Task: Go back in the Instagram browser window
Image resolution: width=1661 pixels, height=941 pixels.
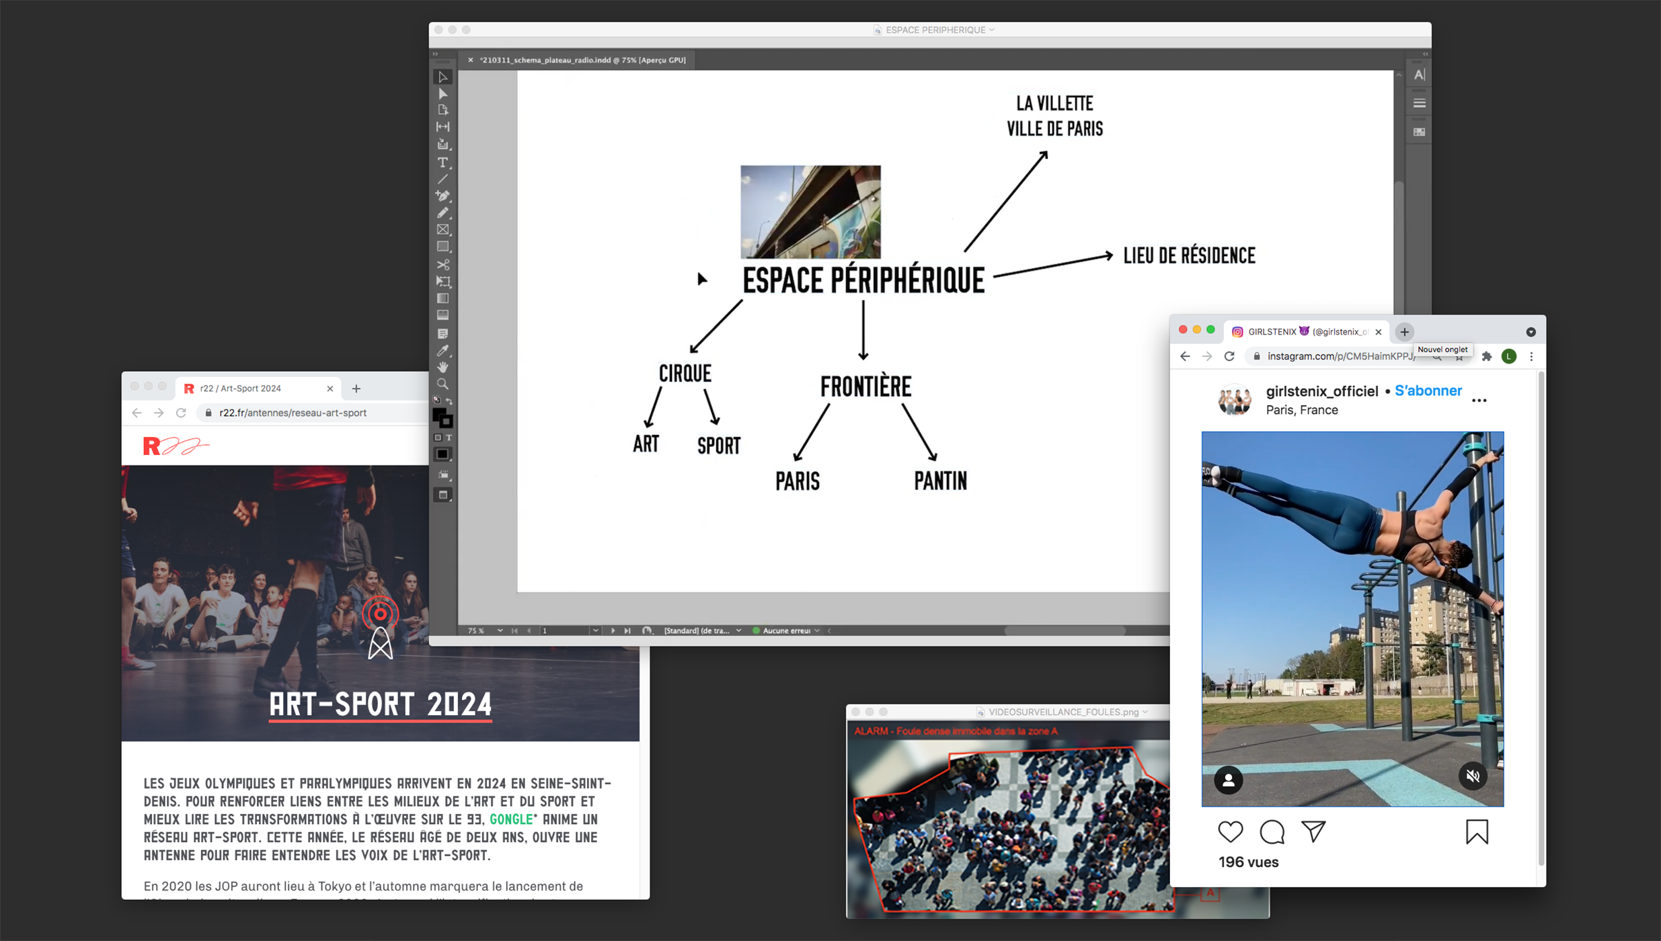Action: (1185, 356)
